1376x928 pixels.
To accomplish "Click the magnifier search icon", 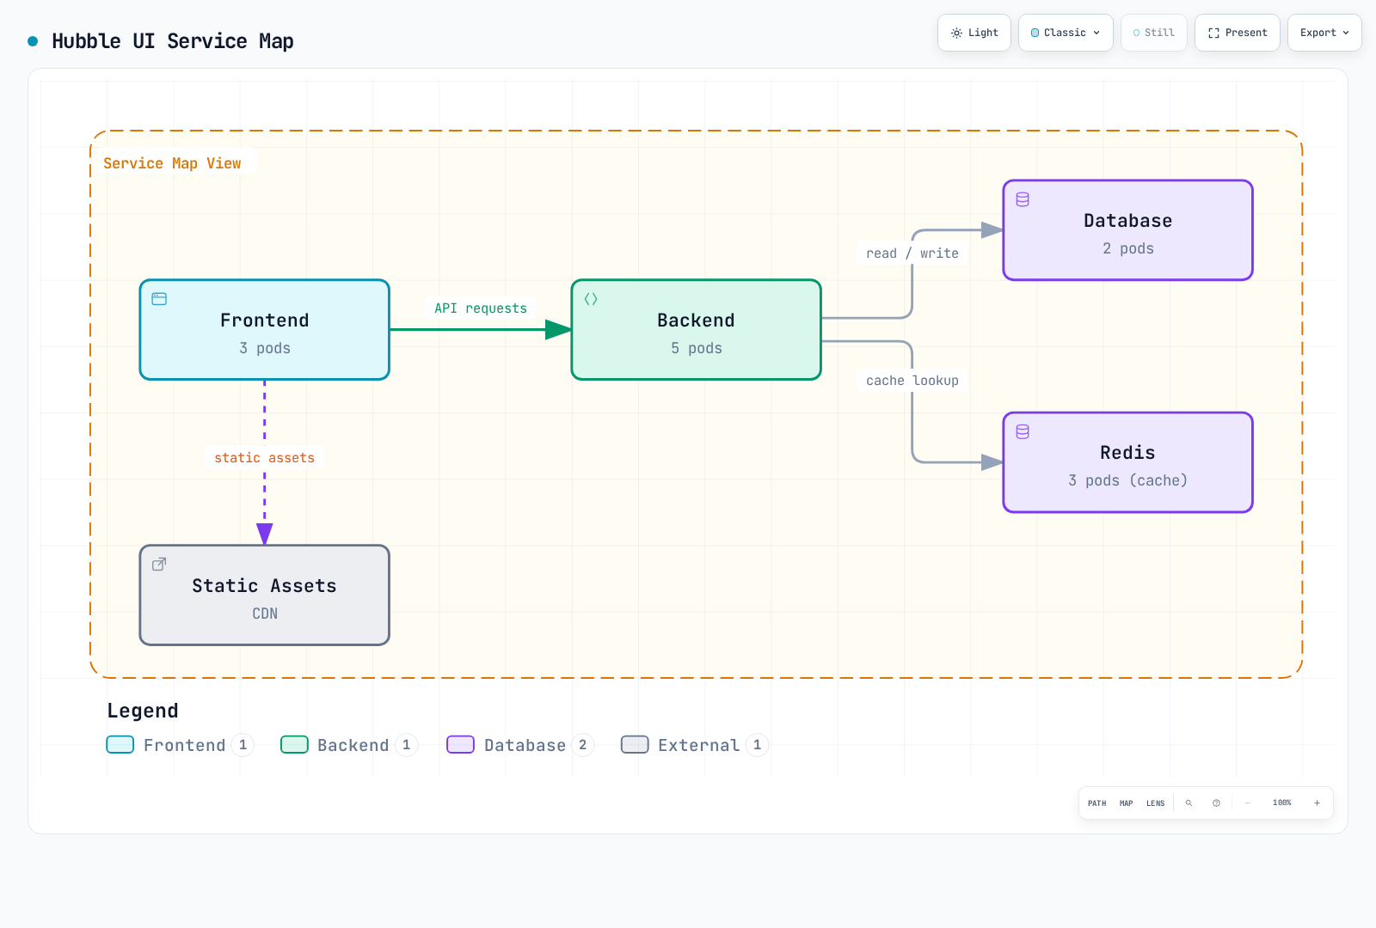I will 1189,803.
